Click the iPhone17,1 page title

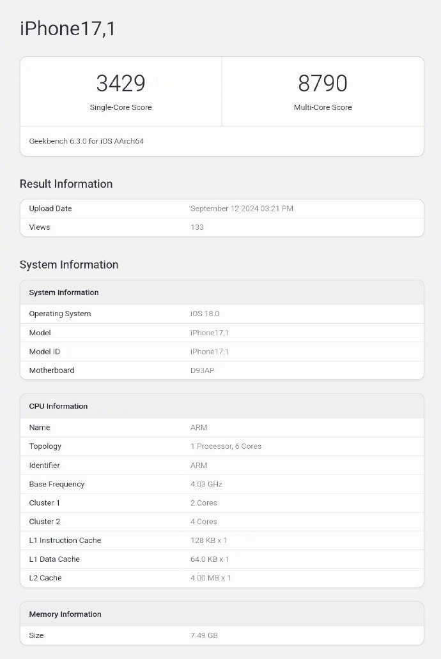pos(68,29)
